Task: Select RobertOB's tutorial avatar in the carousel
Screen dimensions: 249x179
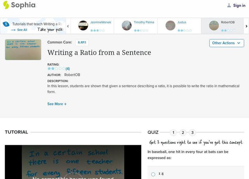Action: pyautogui.click(x=214, y=25)
